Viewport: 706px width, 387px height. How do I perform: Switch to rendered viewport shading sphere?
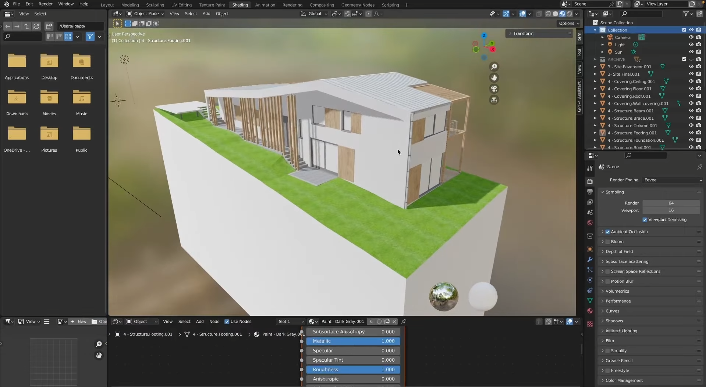570,14
